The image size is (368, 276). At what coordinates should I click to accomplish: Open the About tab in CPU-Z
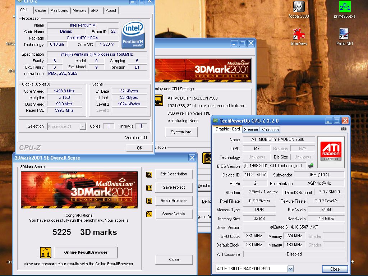(111, 10)
